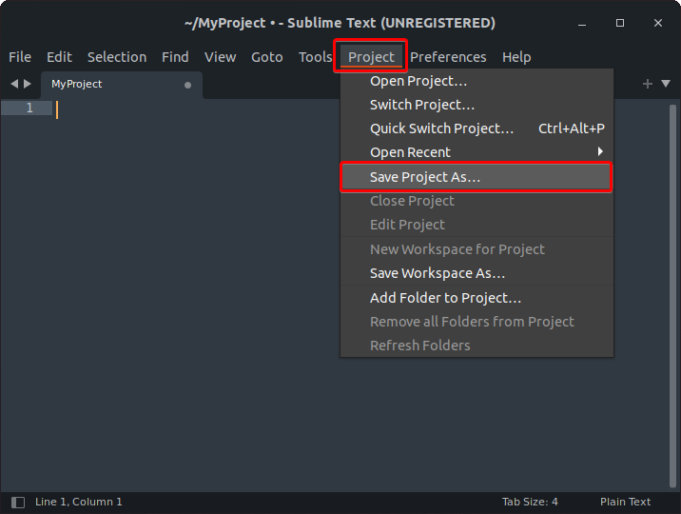Click Line 1, Column 1 status text

(x=79, y=503)
